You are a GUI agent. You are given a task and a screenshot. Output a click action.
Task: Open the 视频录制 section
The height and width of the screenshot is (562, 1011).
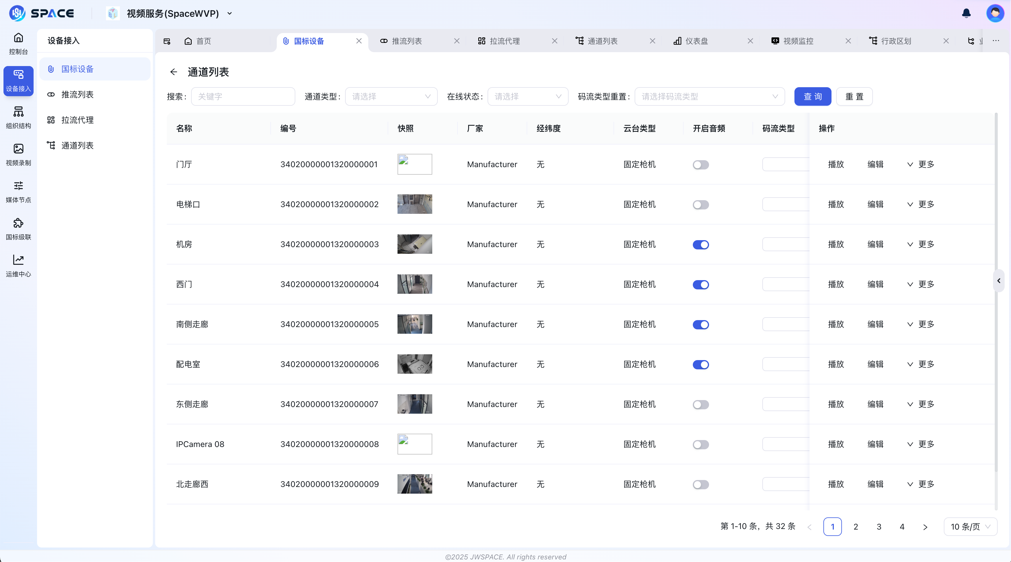click(18, 154)
